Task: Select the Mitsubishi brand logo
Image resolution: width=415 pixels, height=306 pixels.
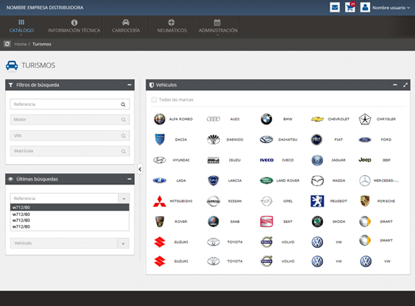Action: pos(160,201)
